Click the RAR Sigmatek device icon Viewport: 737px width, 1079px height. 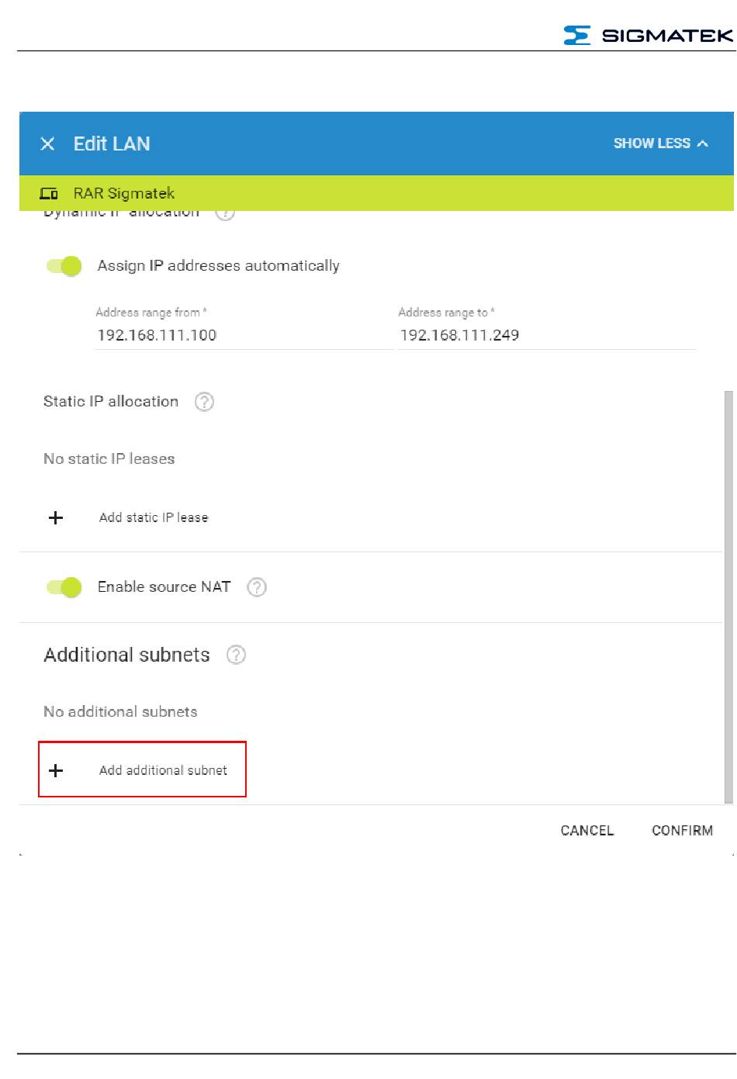coord(49,193)
